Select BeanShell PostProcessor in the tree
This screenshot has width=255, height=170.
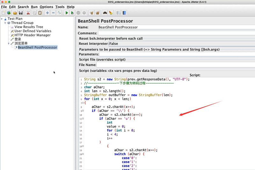(x=38, y=47)
